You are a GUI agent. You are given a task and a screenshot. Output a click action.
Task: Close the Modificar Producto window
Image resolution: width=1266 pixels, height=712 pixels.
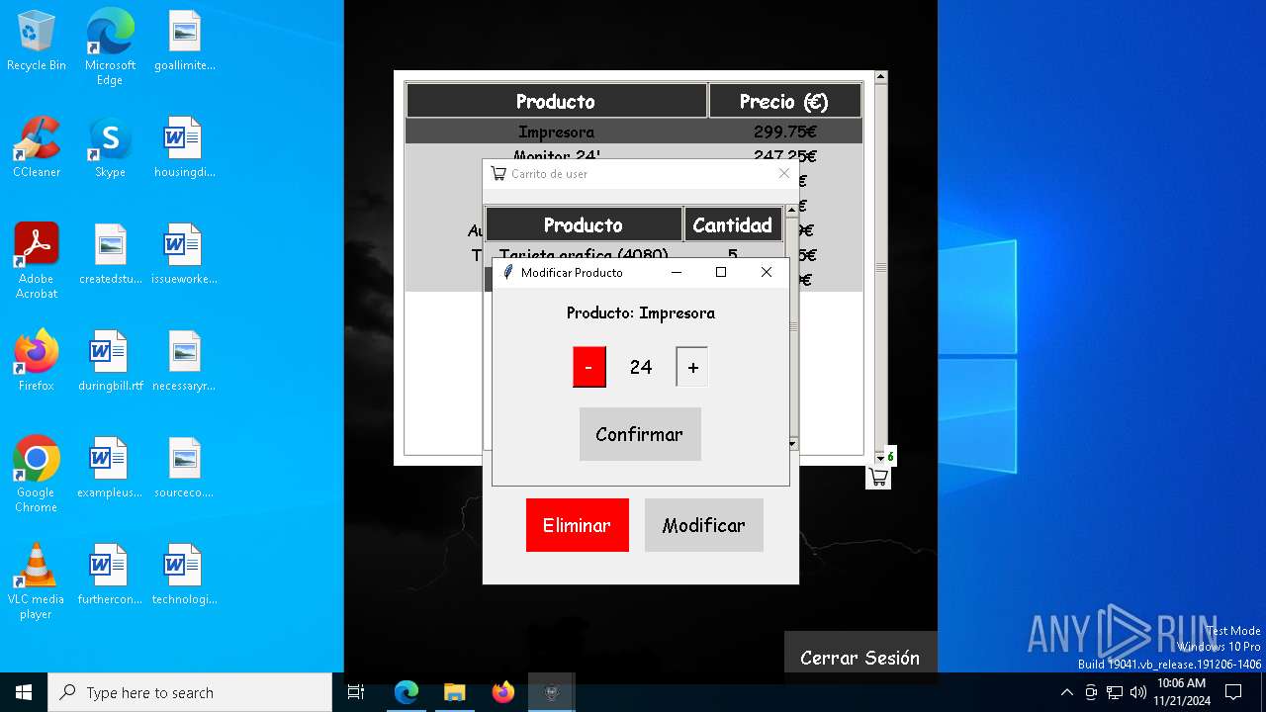tap(767, 272)
